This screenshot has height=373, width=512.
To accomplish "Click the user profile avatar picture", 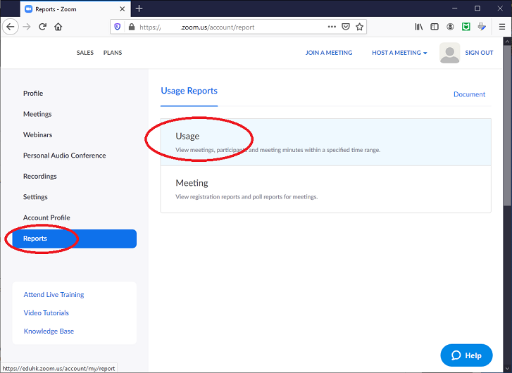I will 449,53.
